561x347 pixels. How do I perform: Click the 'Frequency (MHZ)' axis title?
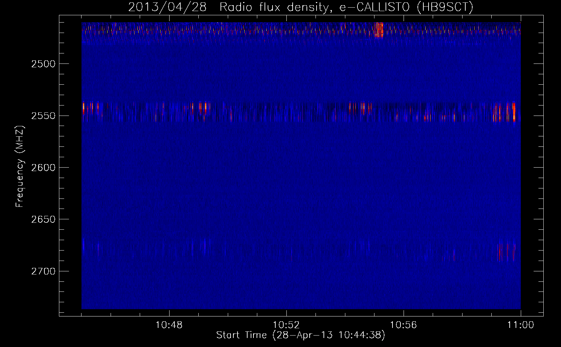[x=20, y=167]
